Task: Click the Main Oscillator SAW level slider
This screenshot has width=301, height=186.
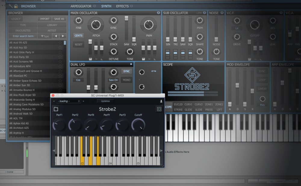Action: click(x=126, y=29)
